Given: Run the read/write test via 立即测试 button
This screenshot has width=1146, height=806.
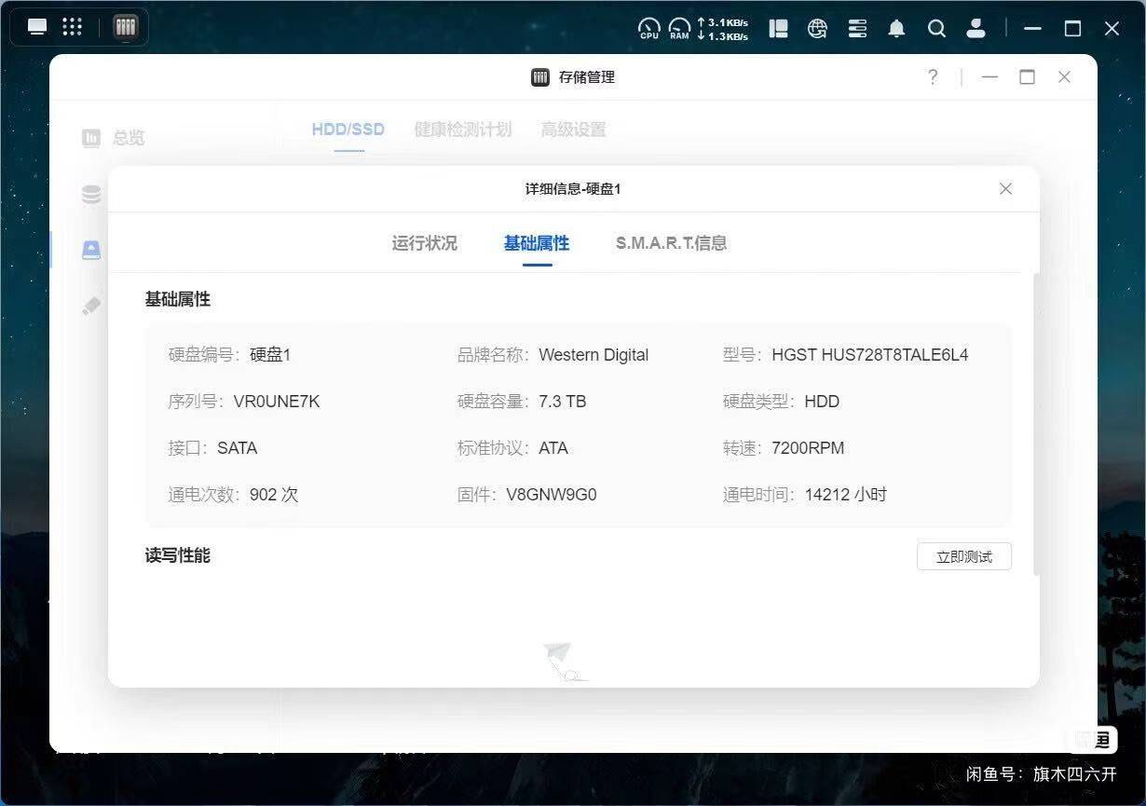Looking at the screenshot, I should [x=964, y=556].
